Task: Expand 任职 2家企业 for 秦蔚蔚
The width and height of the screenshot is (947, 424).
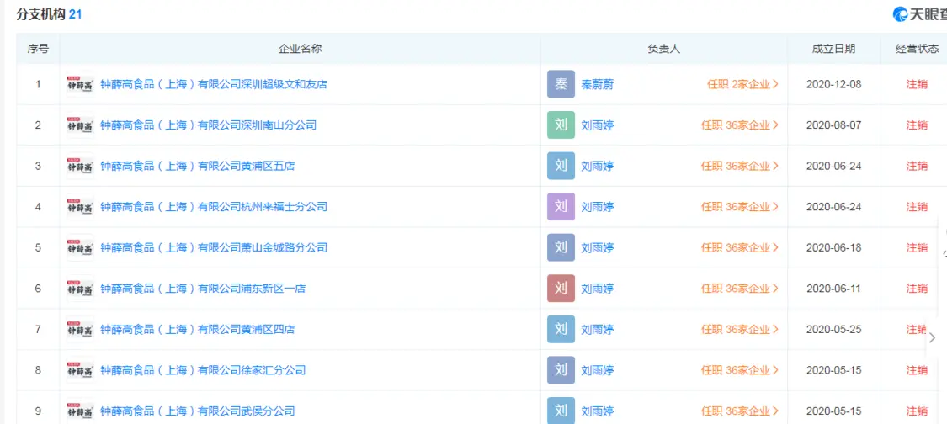Action: (742, 85)
